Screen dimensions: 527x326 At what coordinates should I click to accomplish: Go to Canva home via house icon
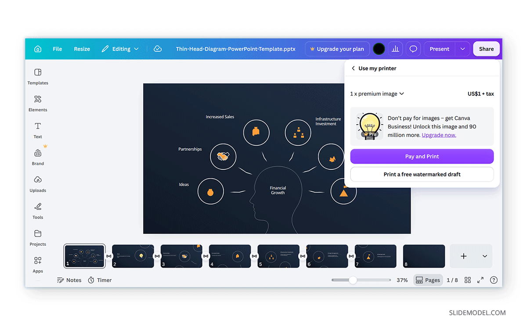38,49
